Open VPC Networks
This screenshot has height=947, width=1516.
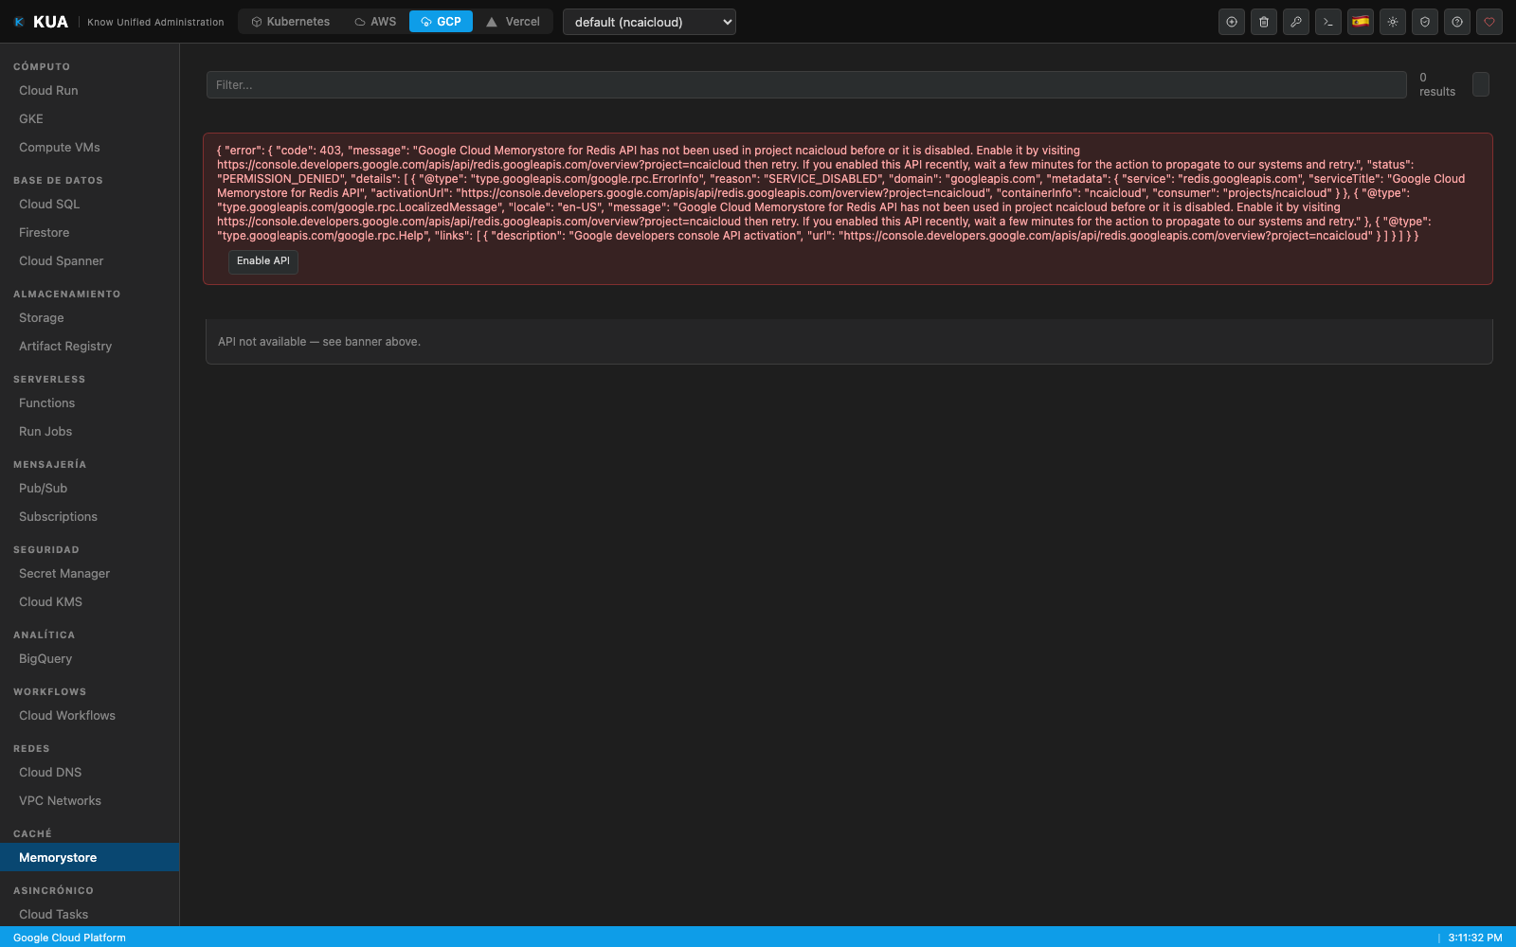coord(90,801)
